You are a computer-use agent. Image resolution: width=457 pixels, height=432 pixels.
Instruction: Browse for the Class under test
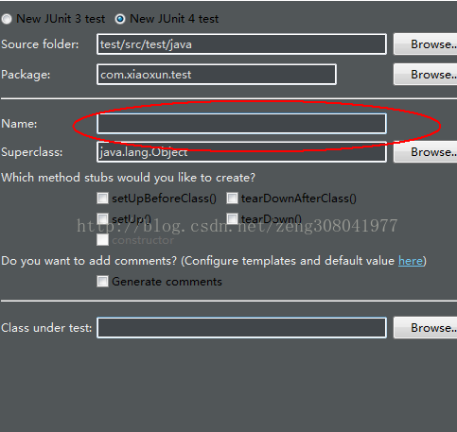coord(425,328)
